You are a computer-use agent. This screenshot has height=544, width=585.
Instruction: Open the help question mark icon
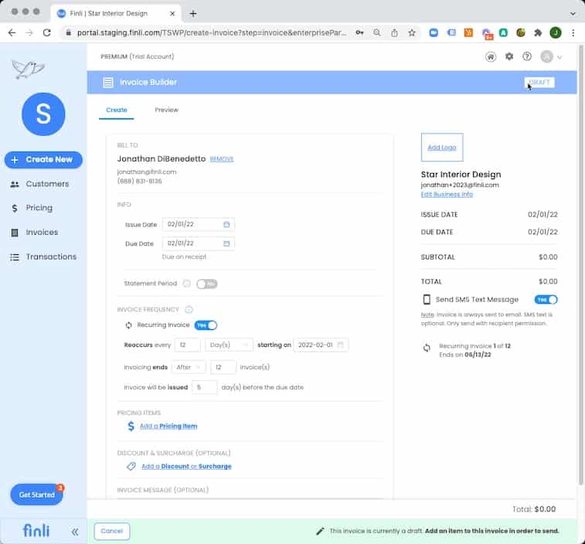point(527,56)
